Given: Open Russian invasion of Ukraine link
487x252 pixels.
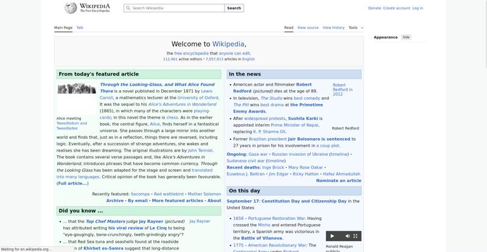Looking at the screenshot, I should pos(300,154).
